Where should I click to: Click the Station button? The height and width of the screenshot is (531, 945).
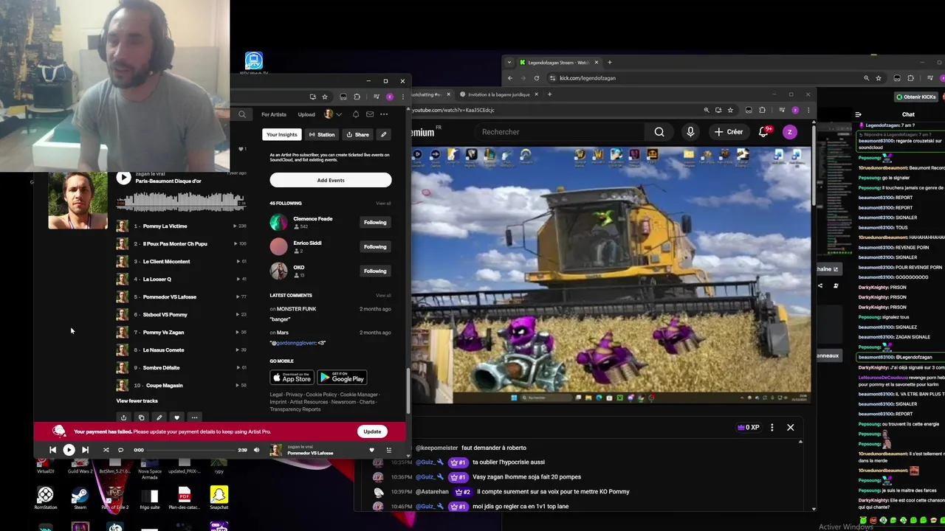[x=322, y=135]
